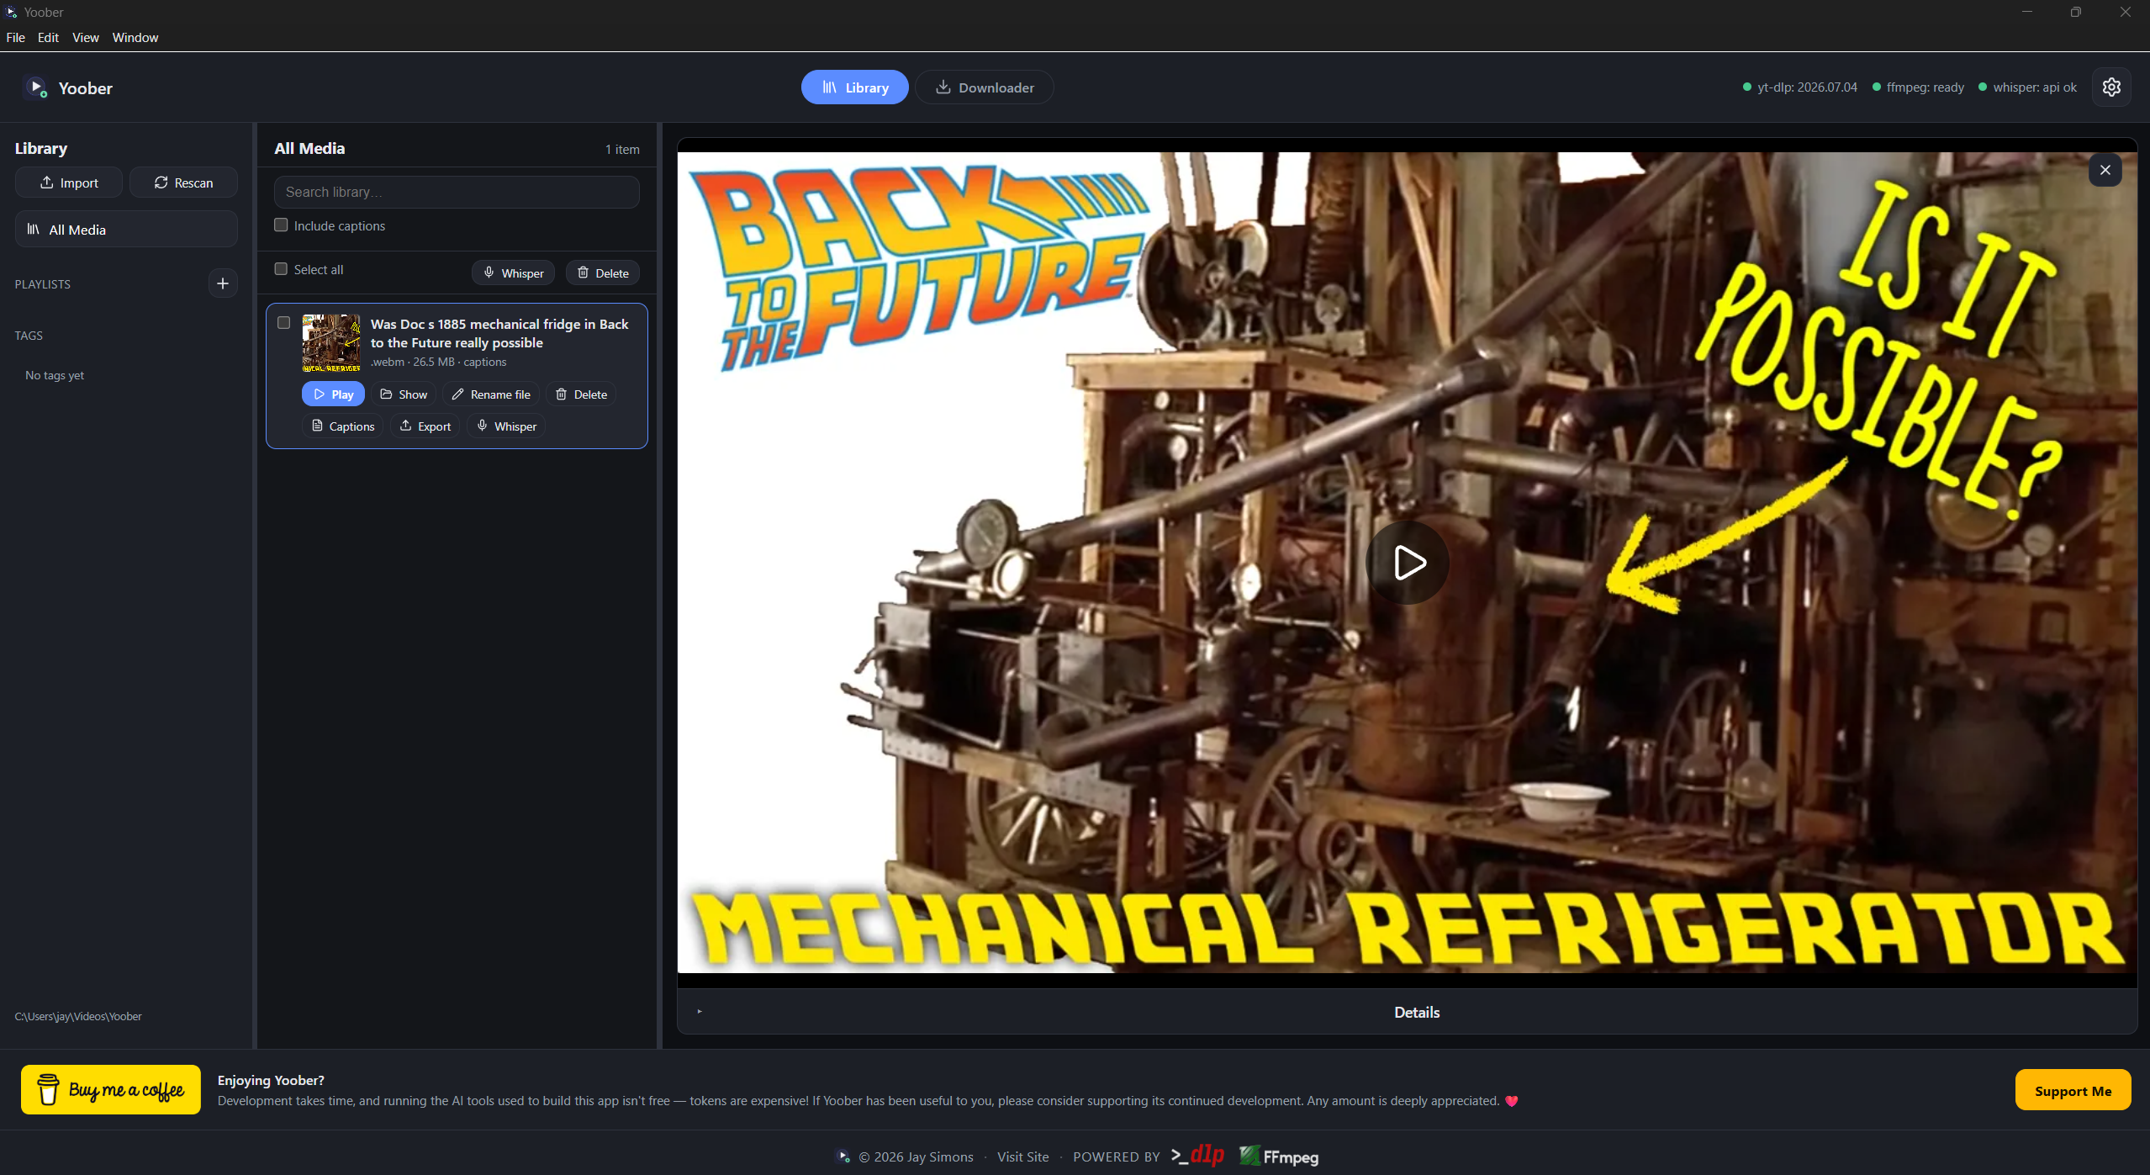Click the FFmpeg logo in footer

(x=1278, y=1156)
